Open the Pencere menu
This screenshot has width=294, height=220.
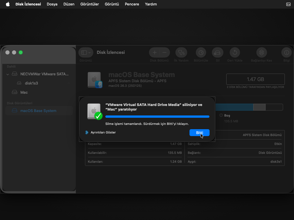coord(132,4)
